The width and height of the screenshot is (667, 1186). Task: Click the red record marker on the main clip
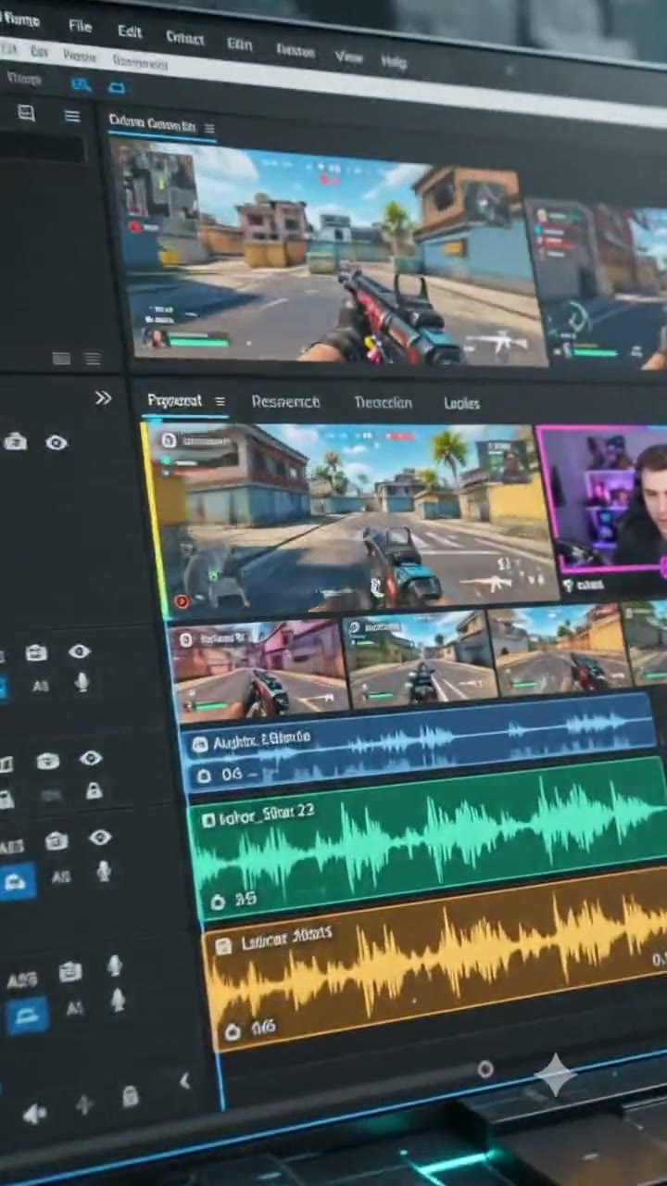pyautogui.click(x=182, y=601)
